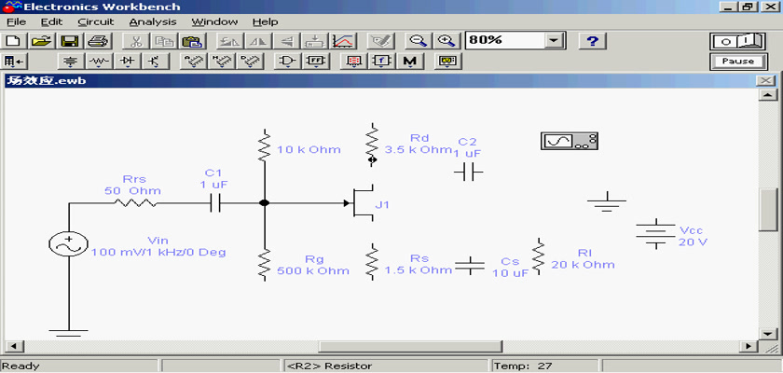The width and height of the screenshot is (783, 373).
Task: Open the Indicators parts bin
Action: [353, 62]
